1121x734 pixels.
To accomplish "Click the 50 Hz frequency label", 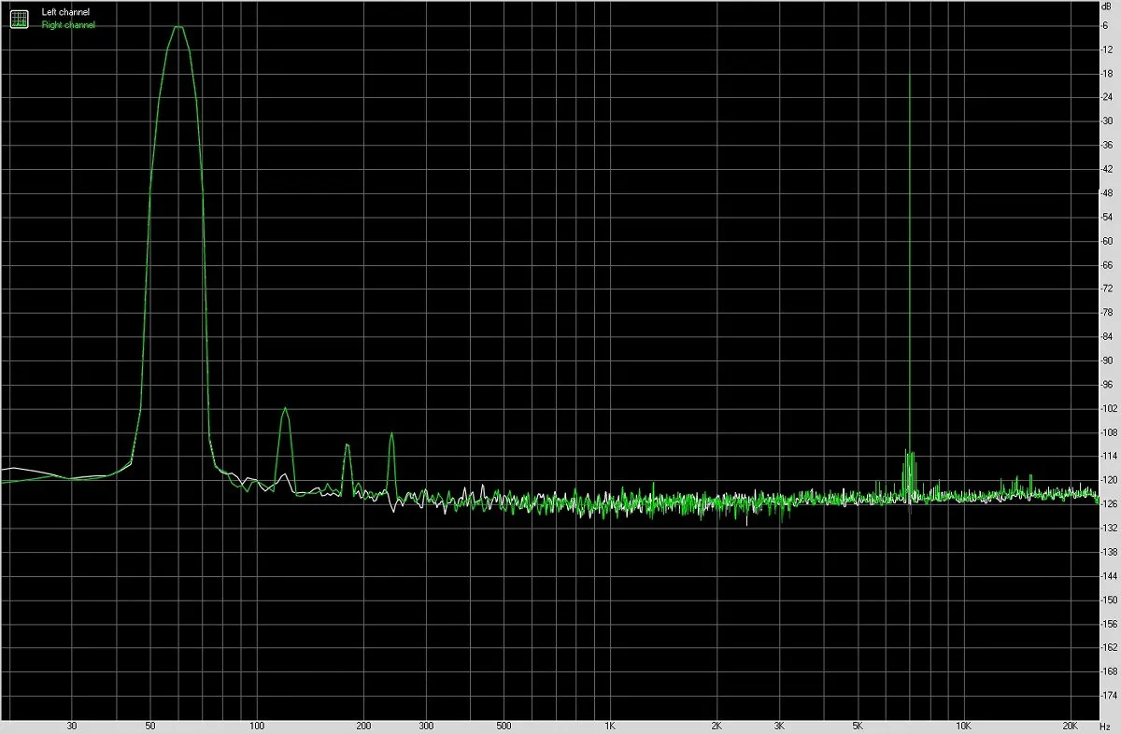I will (x=150, y=725).
